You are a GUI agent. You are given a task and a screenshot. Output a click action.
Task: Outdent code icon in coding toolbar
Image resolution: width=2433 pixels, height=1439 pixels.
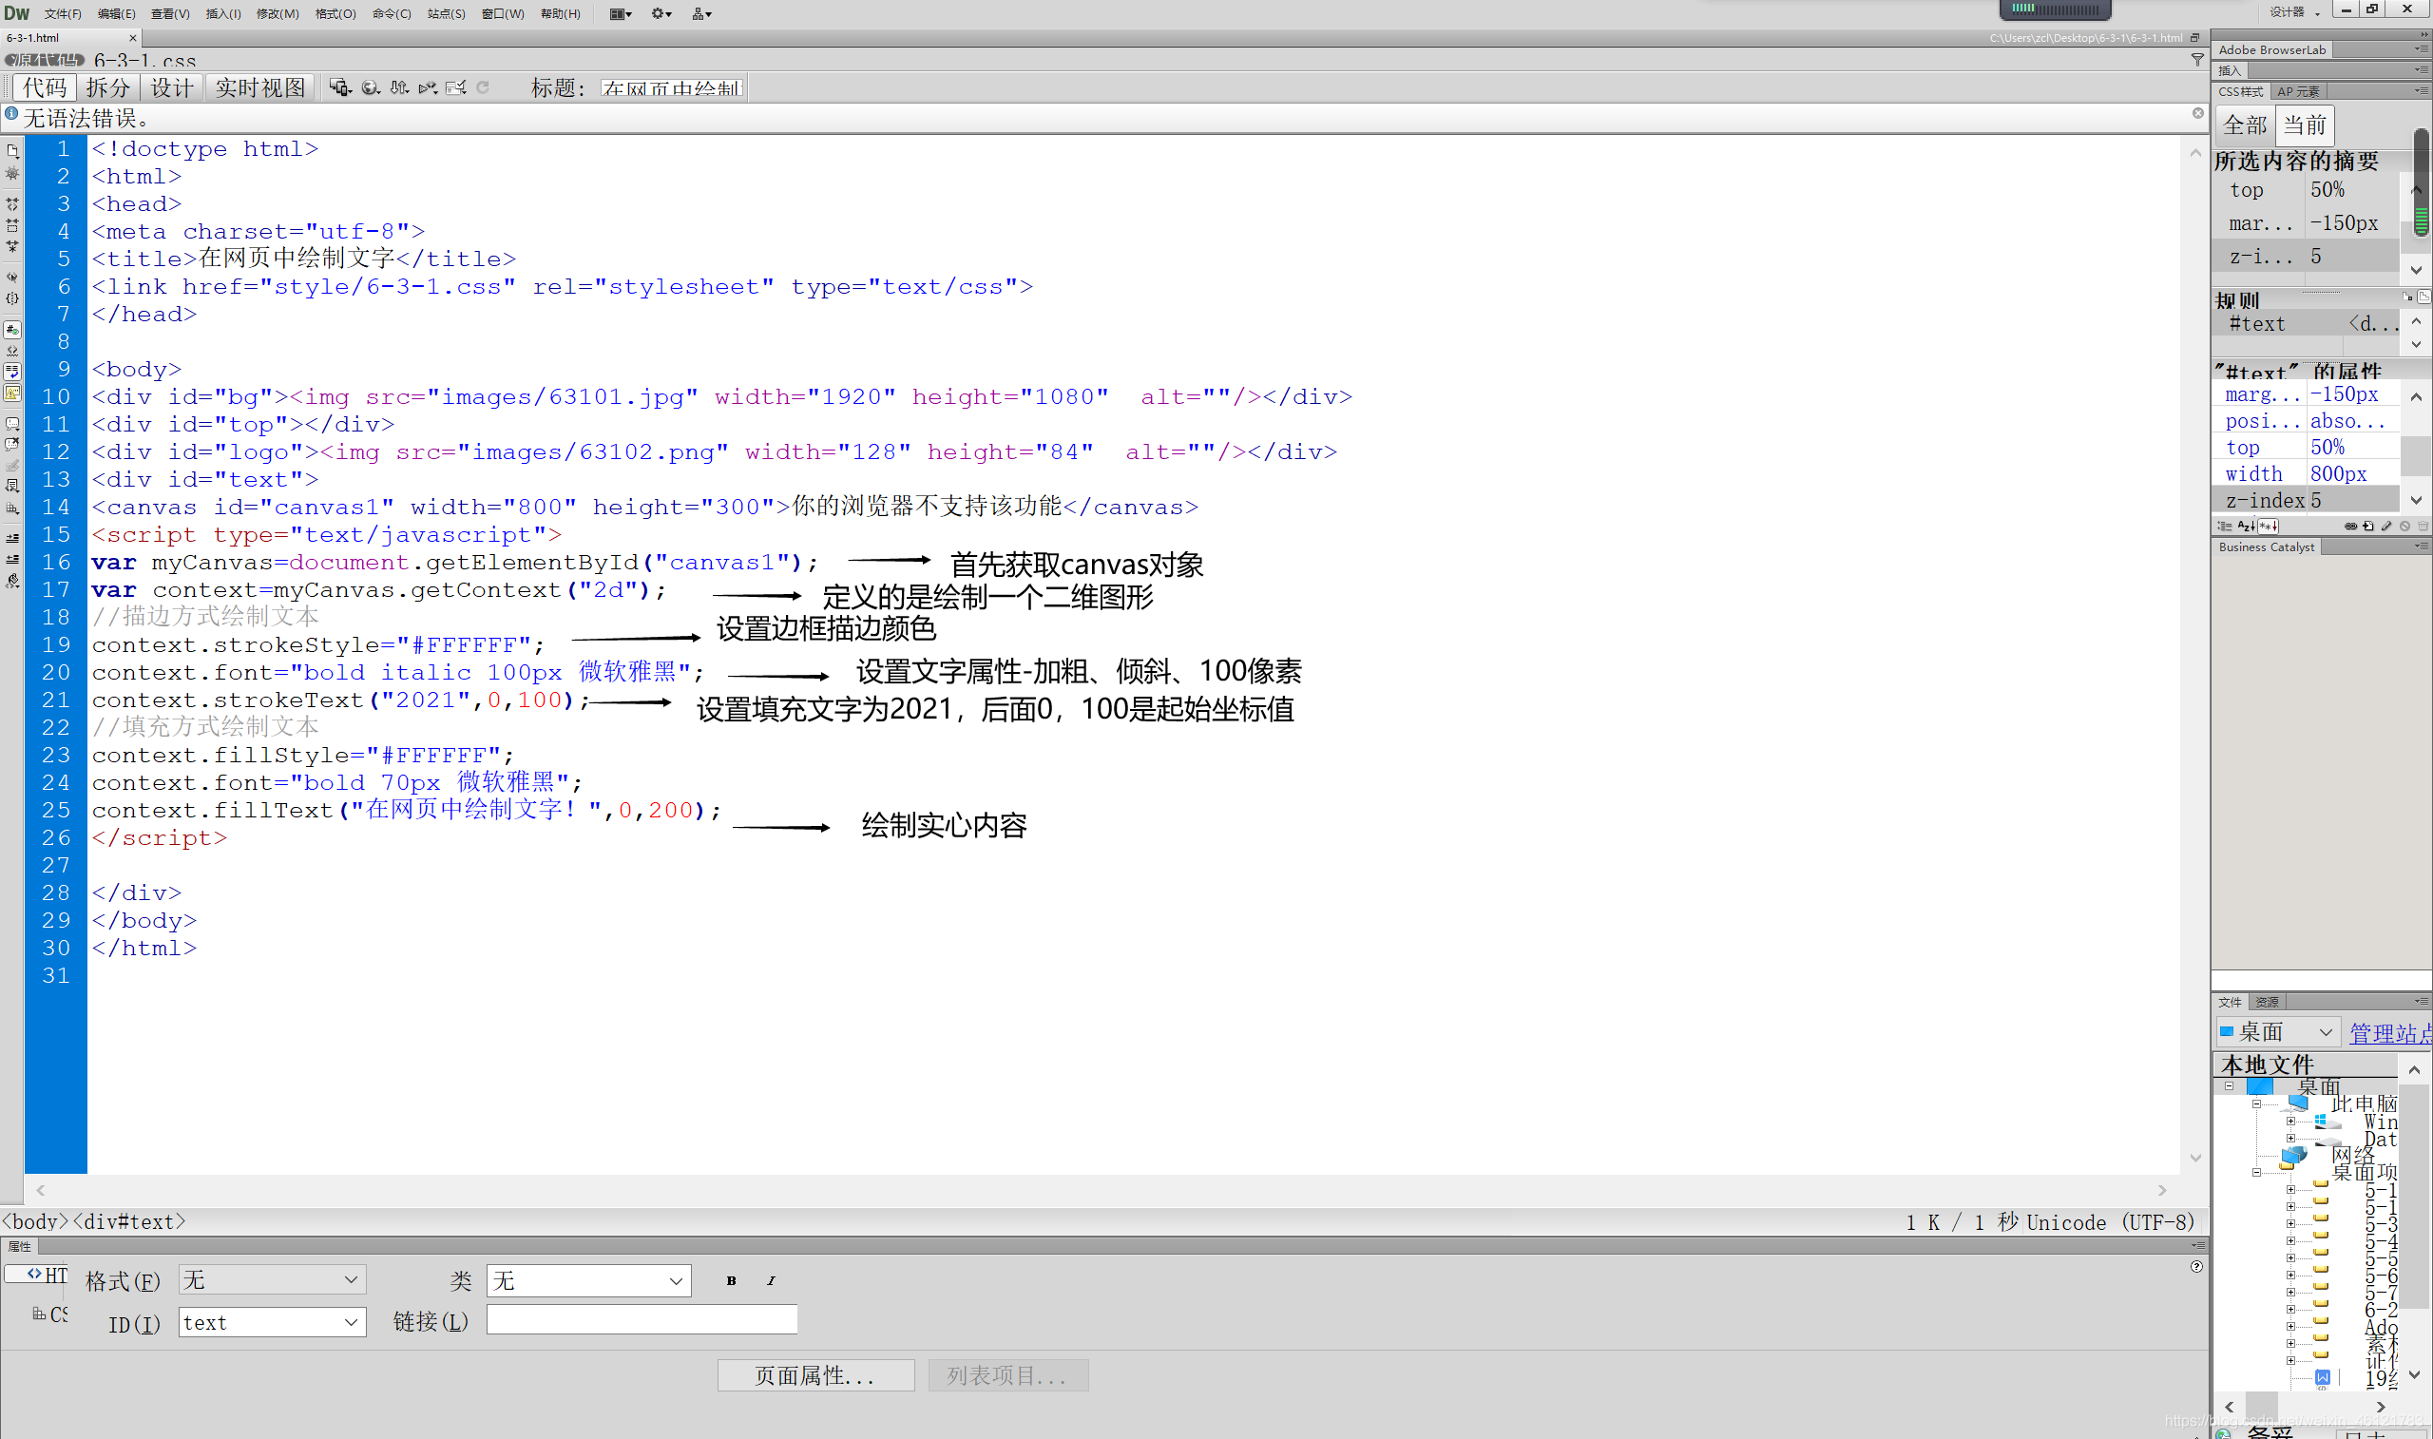point(12,560)
